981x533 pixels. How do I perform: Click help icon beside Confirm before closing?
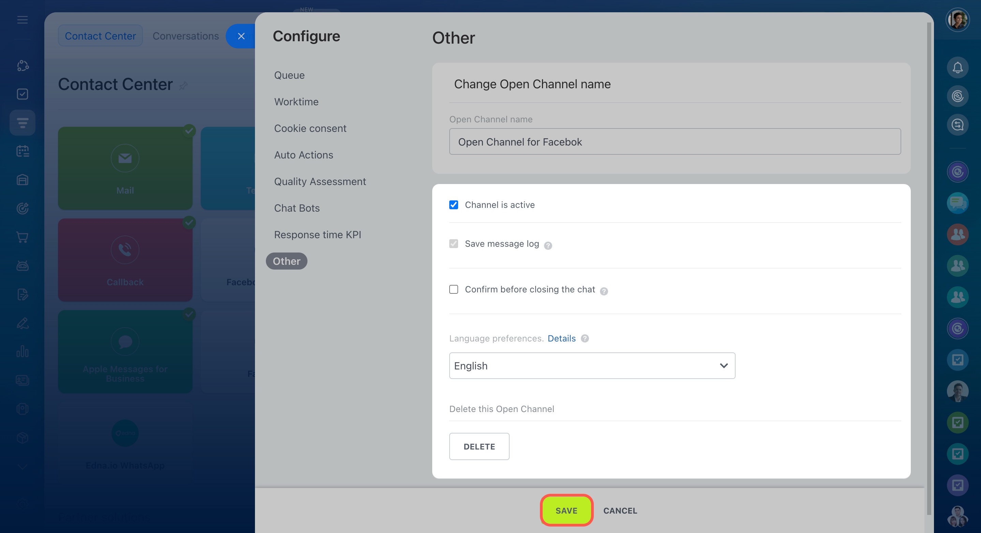(x=604, y=291)
